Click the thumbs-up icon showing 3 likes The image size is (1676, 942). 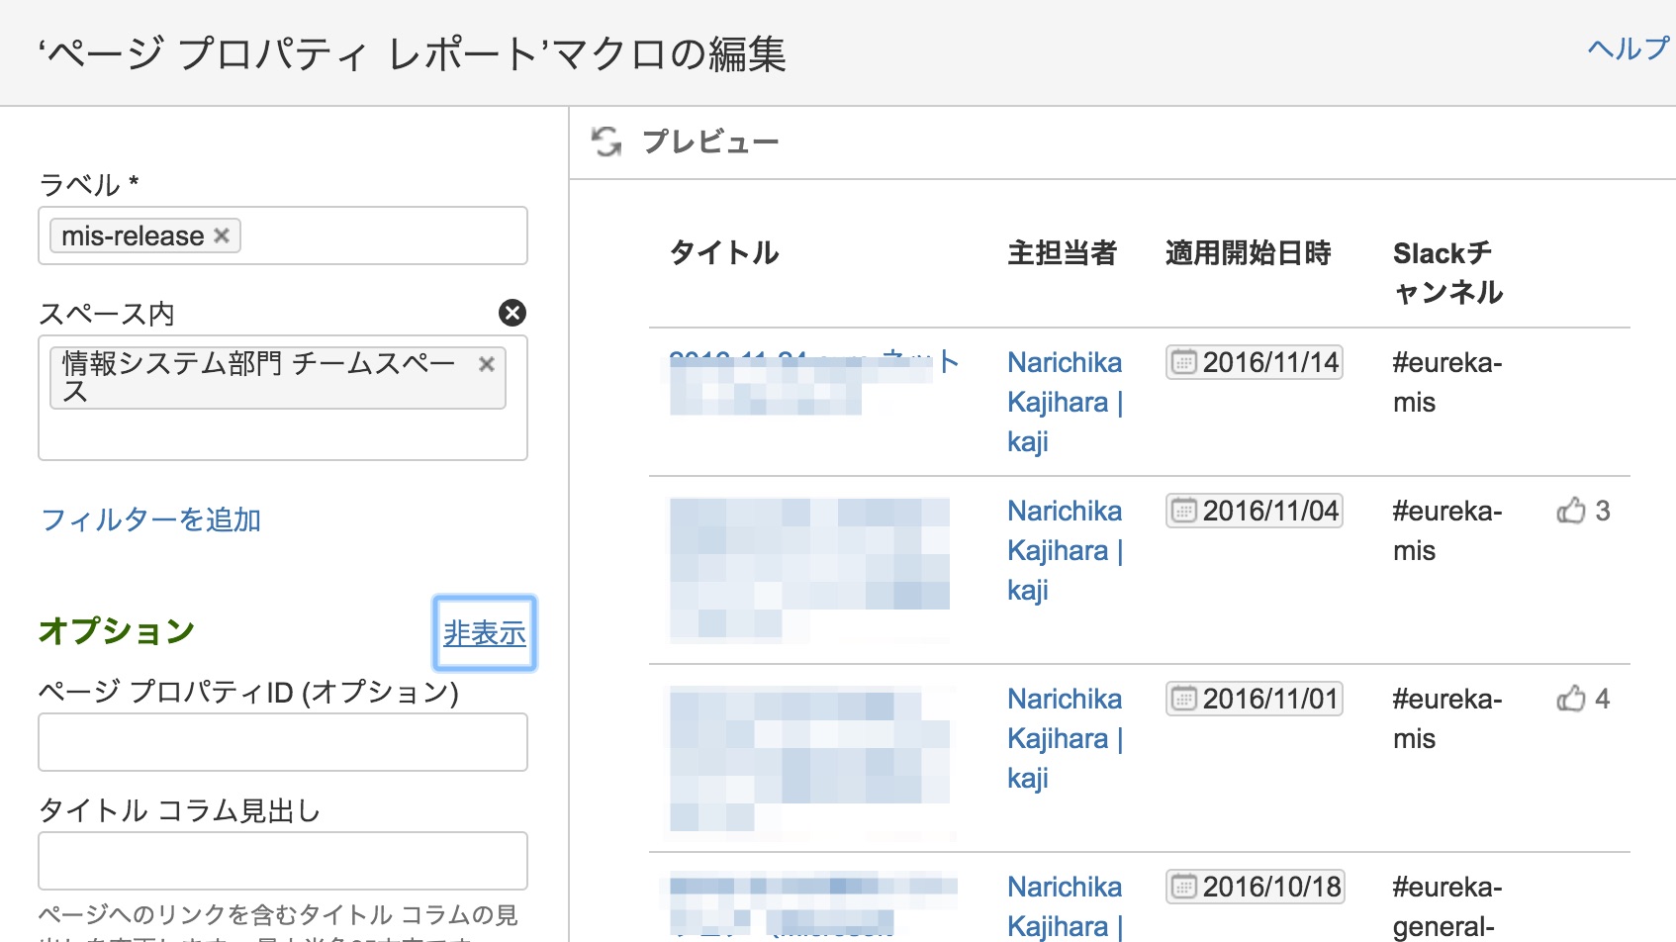[1571, 511]
